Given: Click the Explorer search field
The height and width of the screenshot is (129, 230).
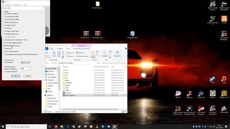Looking at the screenshot, I should (113, 63).
